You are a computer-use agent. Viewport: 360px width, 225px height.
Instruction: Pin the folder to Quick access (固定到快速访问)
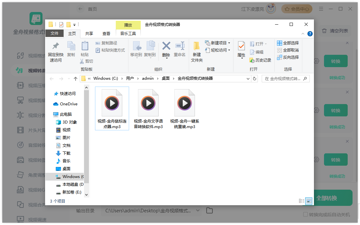[55, 52]
